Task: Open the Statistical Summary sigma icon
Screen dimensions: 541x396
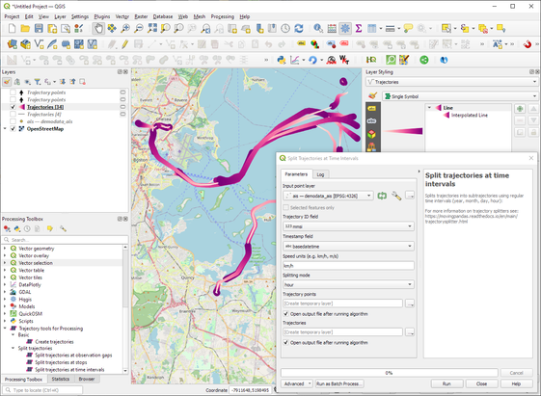Action: (x=359, y=29)
